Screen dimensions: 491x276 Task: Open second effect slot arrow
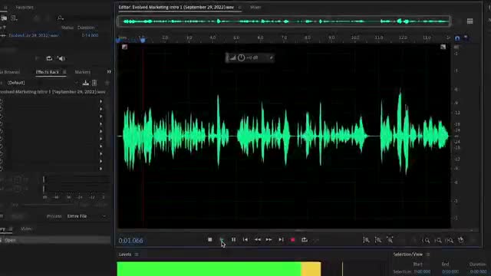point(101,109)
